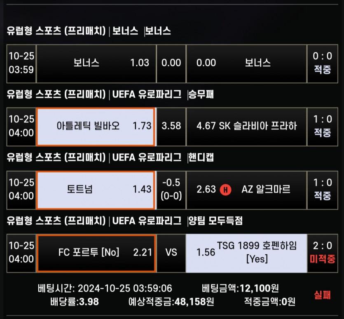
Task: Click the 3.58 draw odds cell
Action: pyautogui.click(x=171, y=126)
